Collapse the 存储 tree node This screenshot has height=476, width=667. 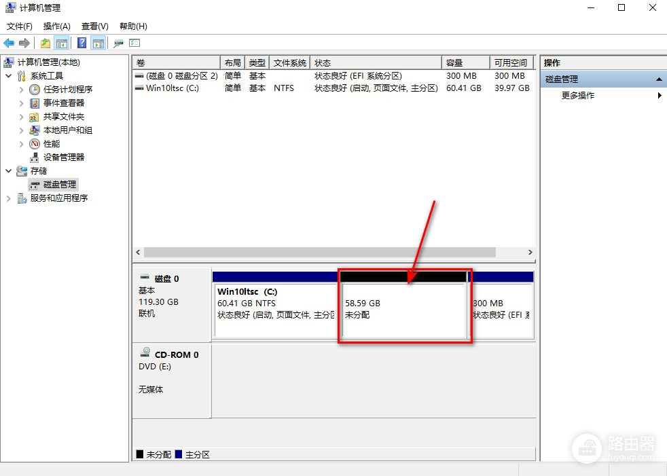coord(9,171)
